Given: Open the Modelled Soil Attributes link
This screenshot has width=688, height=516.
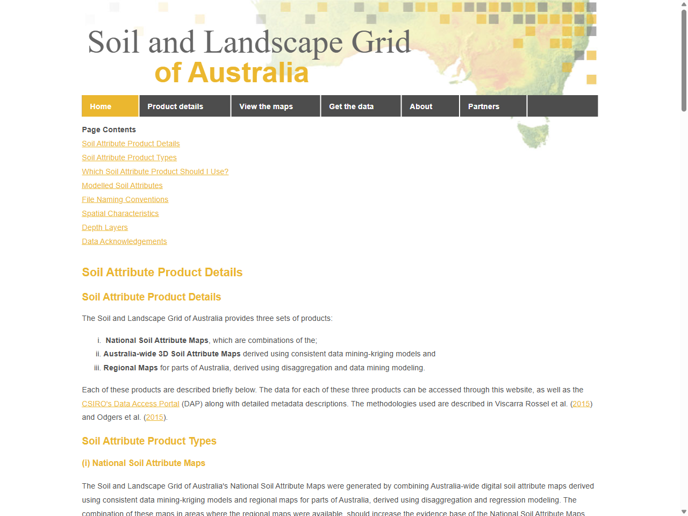Looking at the screenshot, I should click(x=122, y=185).
